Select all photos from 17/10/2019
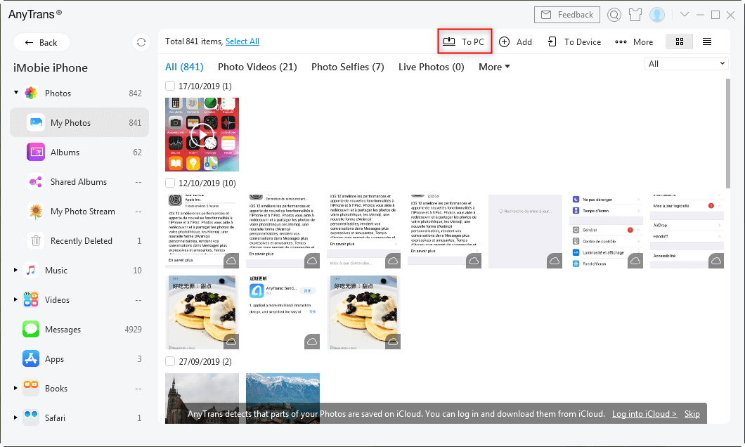745x447 pixels. tap(169, 86)
